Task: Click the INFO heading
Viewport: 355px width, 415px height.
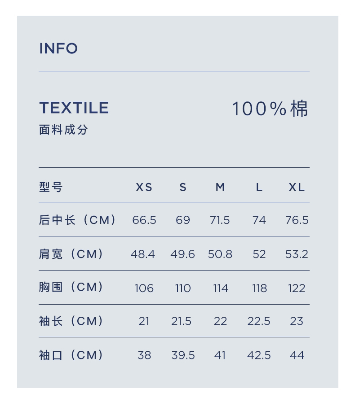Action: (x=58, y=48)
